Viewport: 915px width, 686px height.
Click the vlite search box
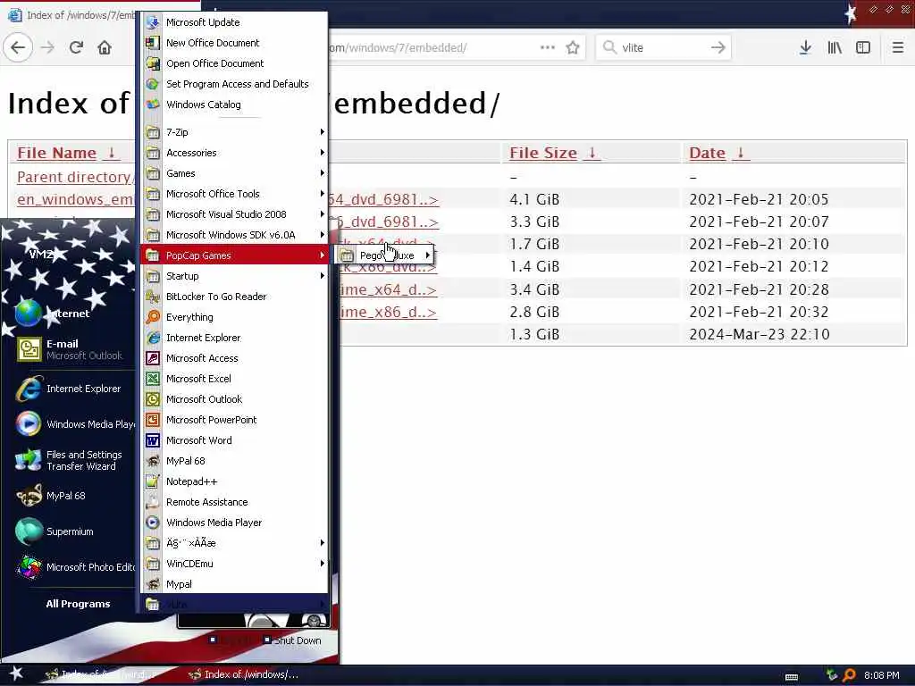point(664,47)
